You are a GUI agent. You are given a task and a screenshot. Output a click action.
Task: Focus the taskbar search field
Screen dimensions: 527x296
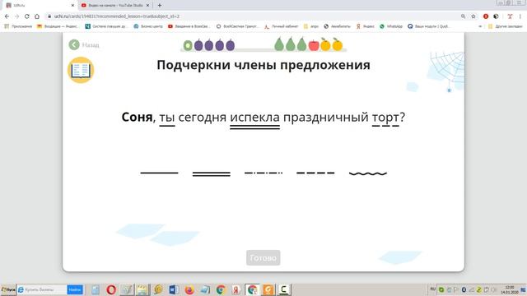42,289
